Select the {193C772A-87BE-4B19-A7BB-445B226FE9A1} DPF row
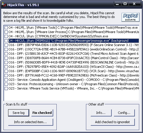This screenshot has height=133, width=143. click(x=74, y=49)
